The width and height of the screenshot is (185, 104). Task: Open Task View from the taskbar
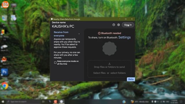[43, 101]
